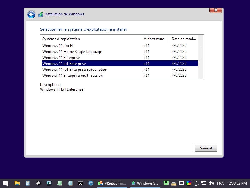Open File Explorer from the taskbar
Image resolution: width=250 pixels, height=188 pixels.
click(17, 183)
